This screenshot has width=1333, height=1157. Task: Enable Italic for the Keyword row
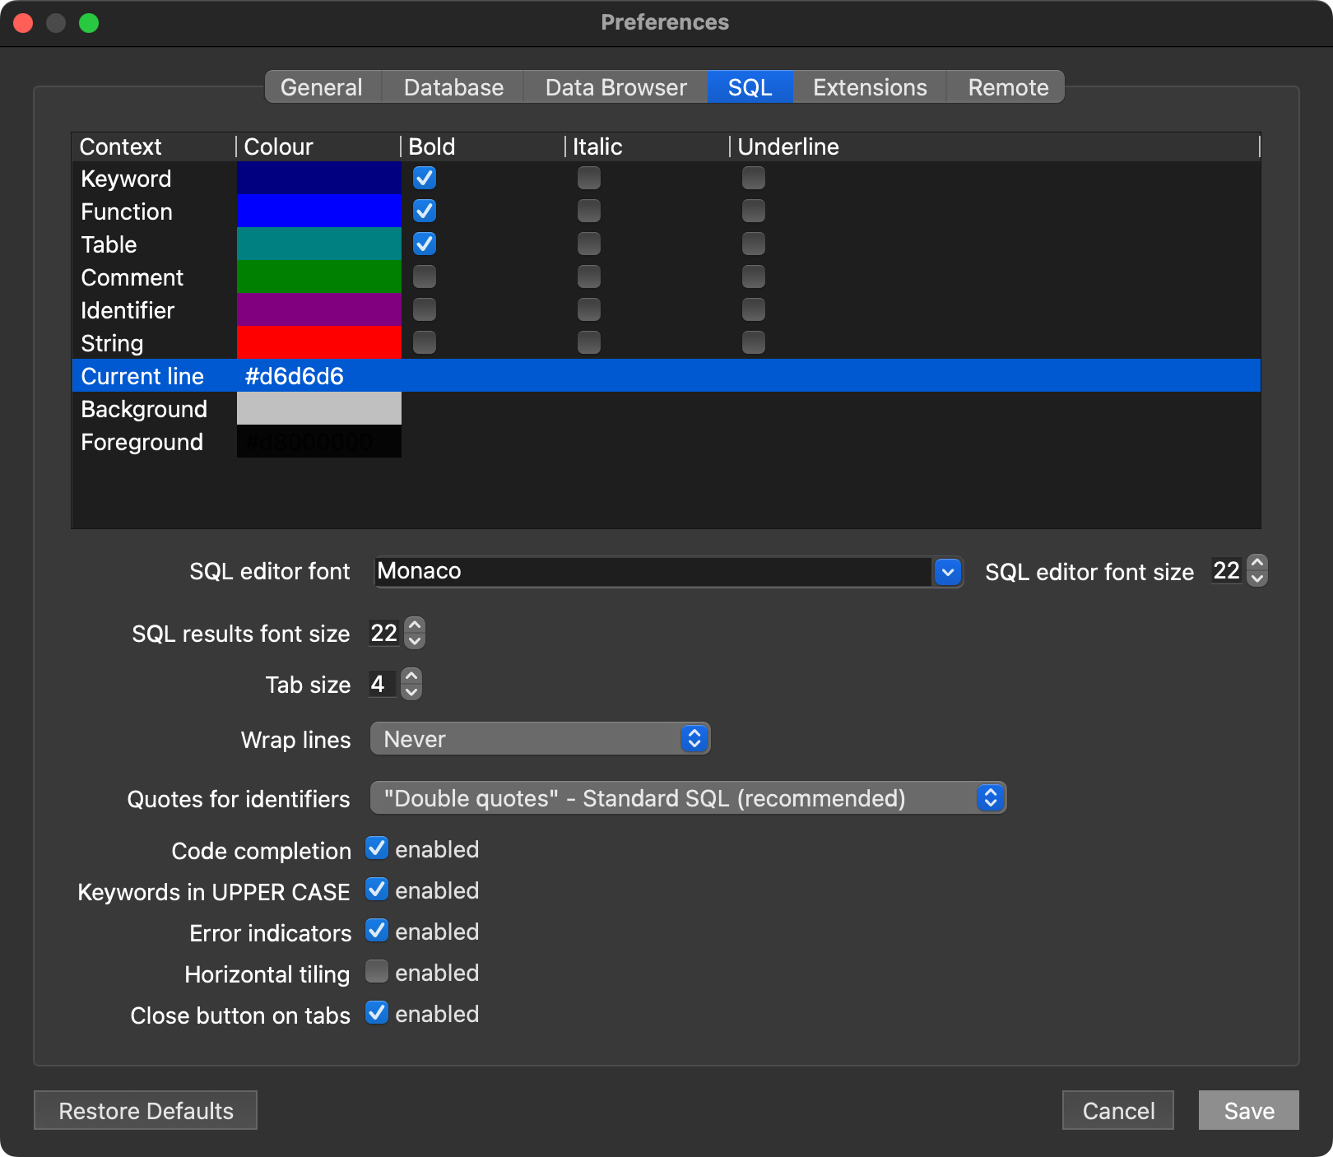coord(588,179)
